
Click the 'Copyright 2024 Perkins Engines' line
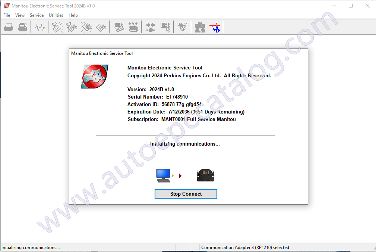click(199, 75)
